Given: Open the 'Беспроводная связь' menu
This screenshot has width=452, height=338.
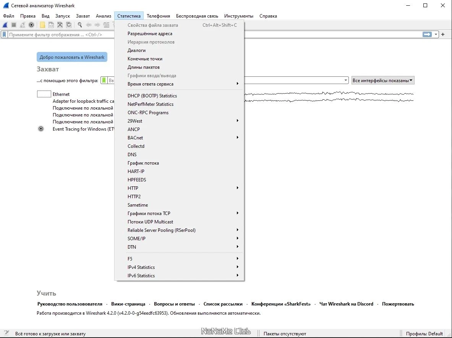Looking at the screenshot, I should point(197,16).
